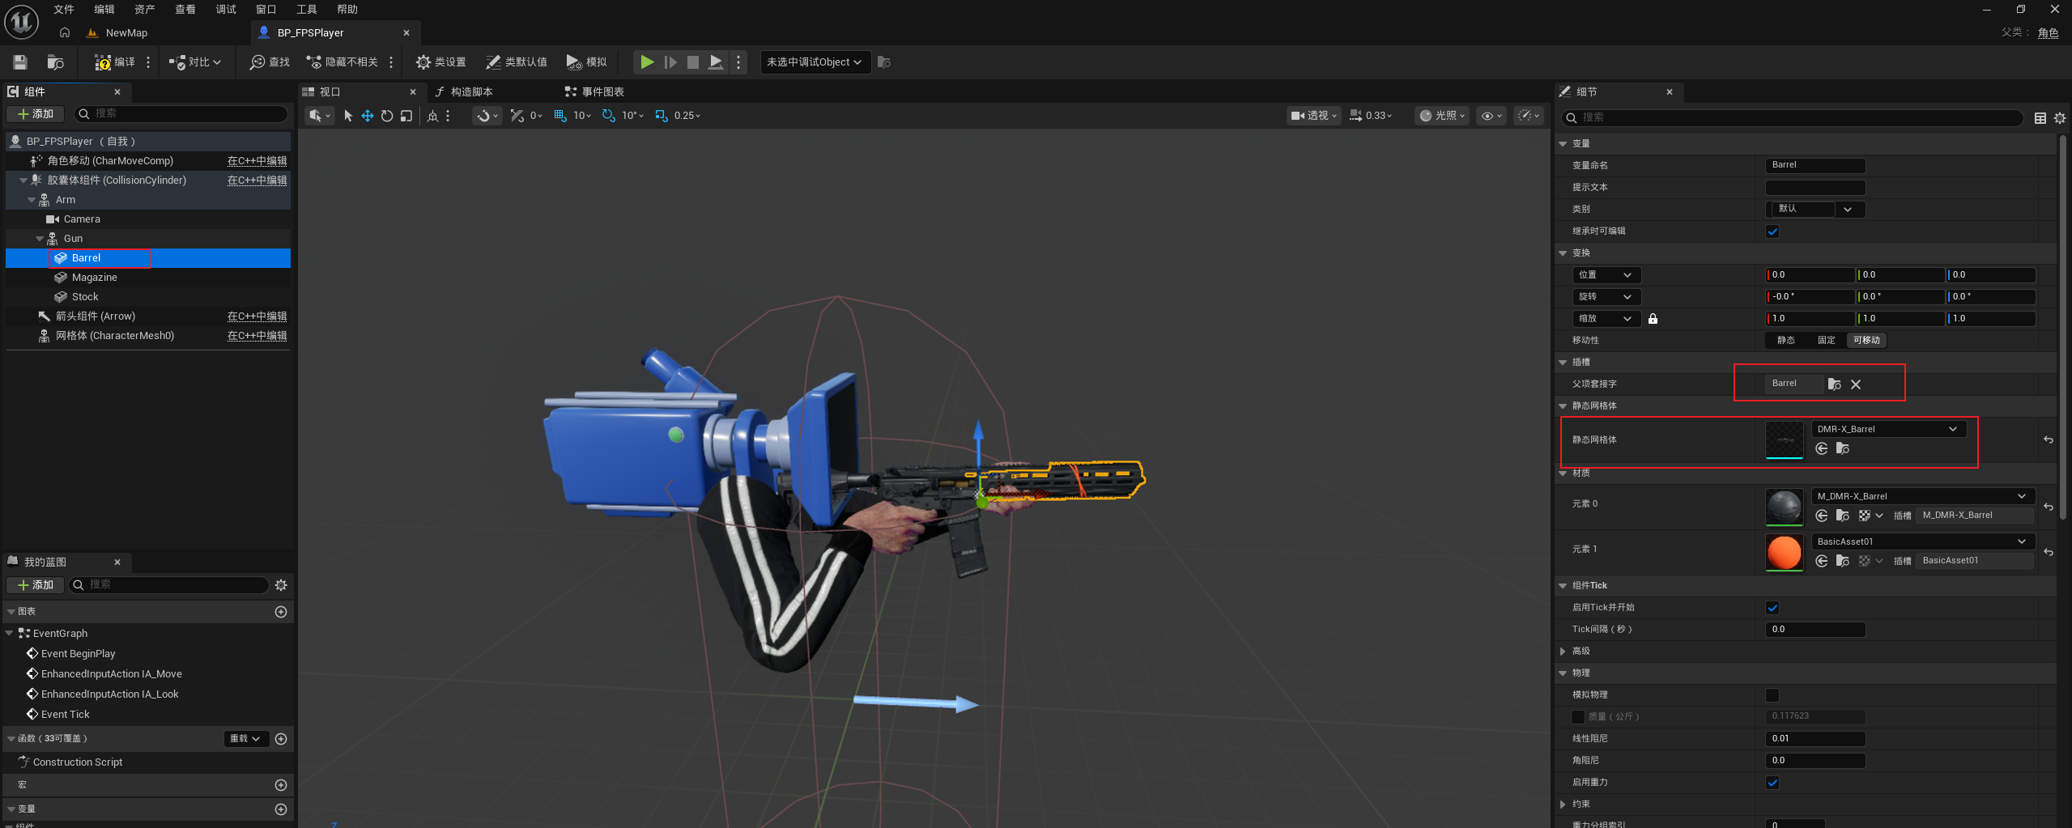Enable the 模拟物理 checkbox
Image resolution: width=2072 pixels, height=828 pixels.
point(1772,695)
